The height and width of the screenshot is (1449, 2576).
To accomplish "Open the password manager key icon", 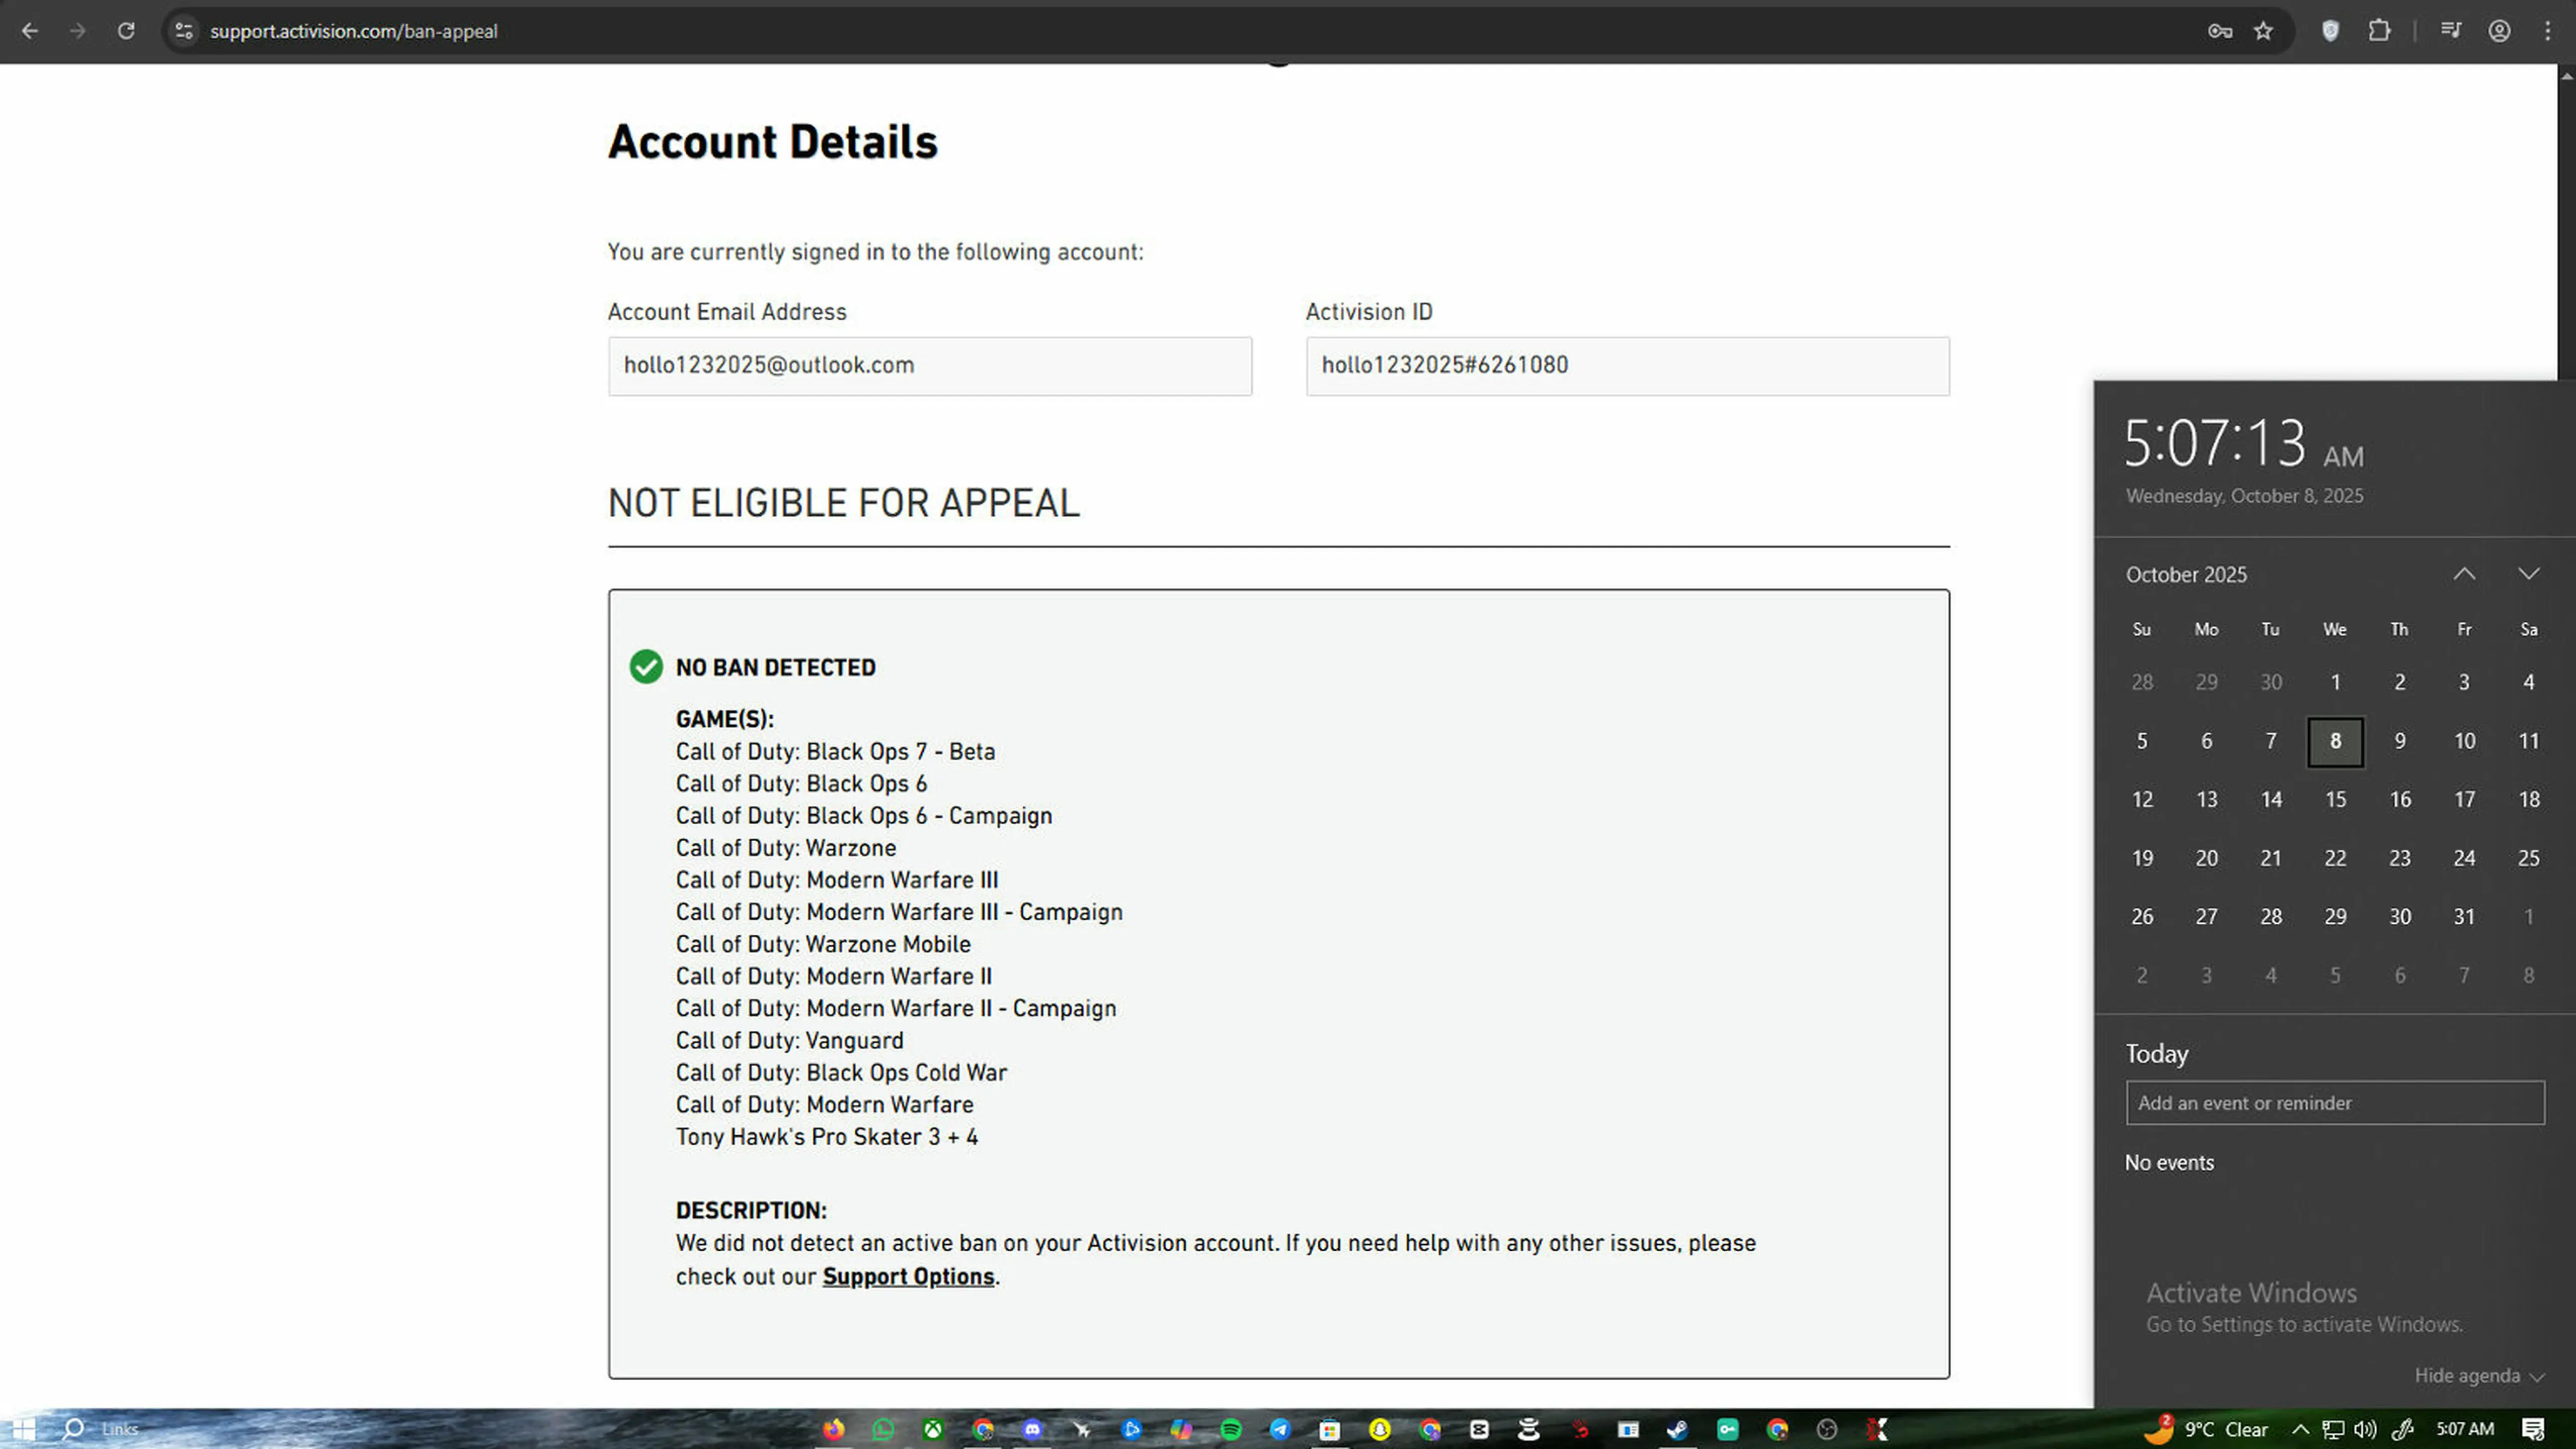I will pyautogui.click(x=2220, y=31).
